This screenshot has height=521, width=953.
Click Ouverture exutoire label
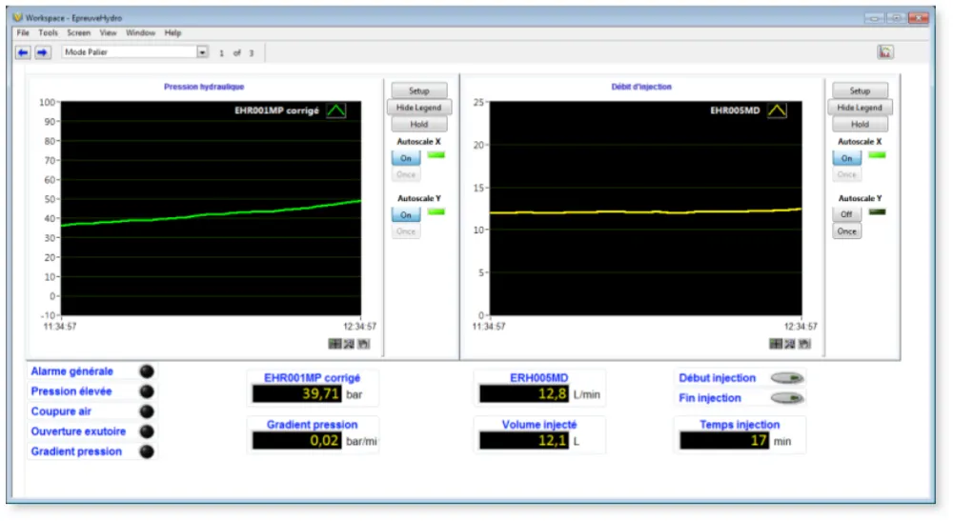pos(78,431)
